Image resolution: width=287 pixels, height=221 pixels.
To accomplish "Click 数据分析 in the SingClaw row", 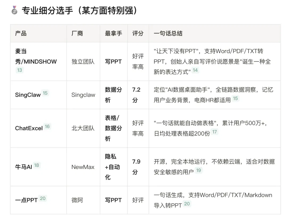I will (x=113, y=95).
